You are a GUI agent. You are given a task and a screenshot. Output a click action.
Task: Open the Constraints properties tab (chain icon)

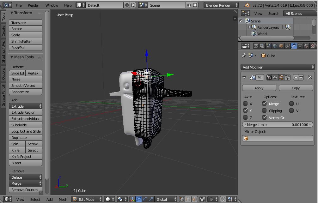click(287, 46)
